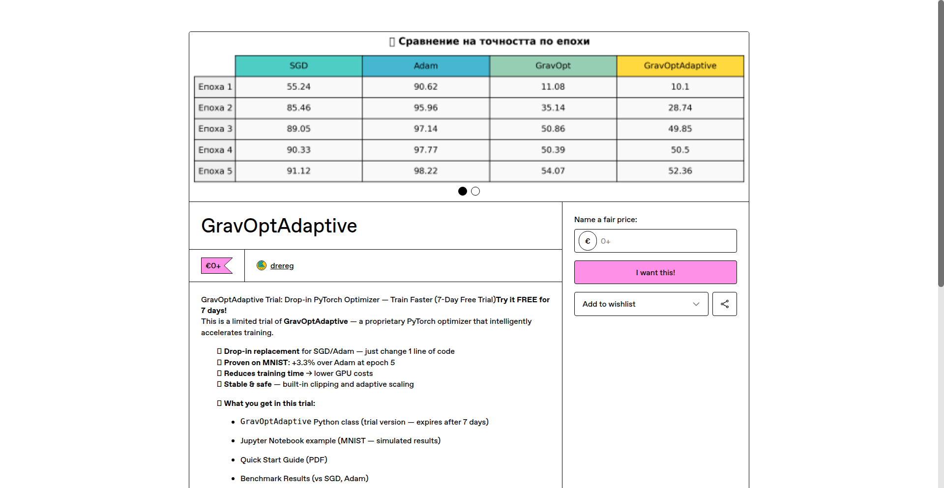The height and width of the screenshot is (488, 944).
Task: Click the 52.36 table value
Action: coord(680,171)
